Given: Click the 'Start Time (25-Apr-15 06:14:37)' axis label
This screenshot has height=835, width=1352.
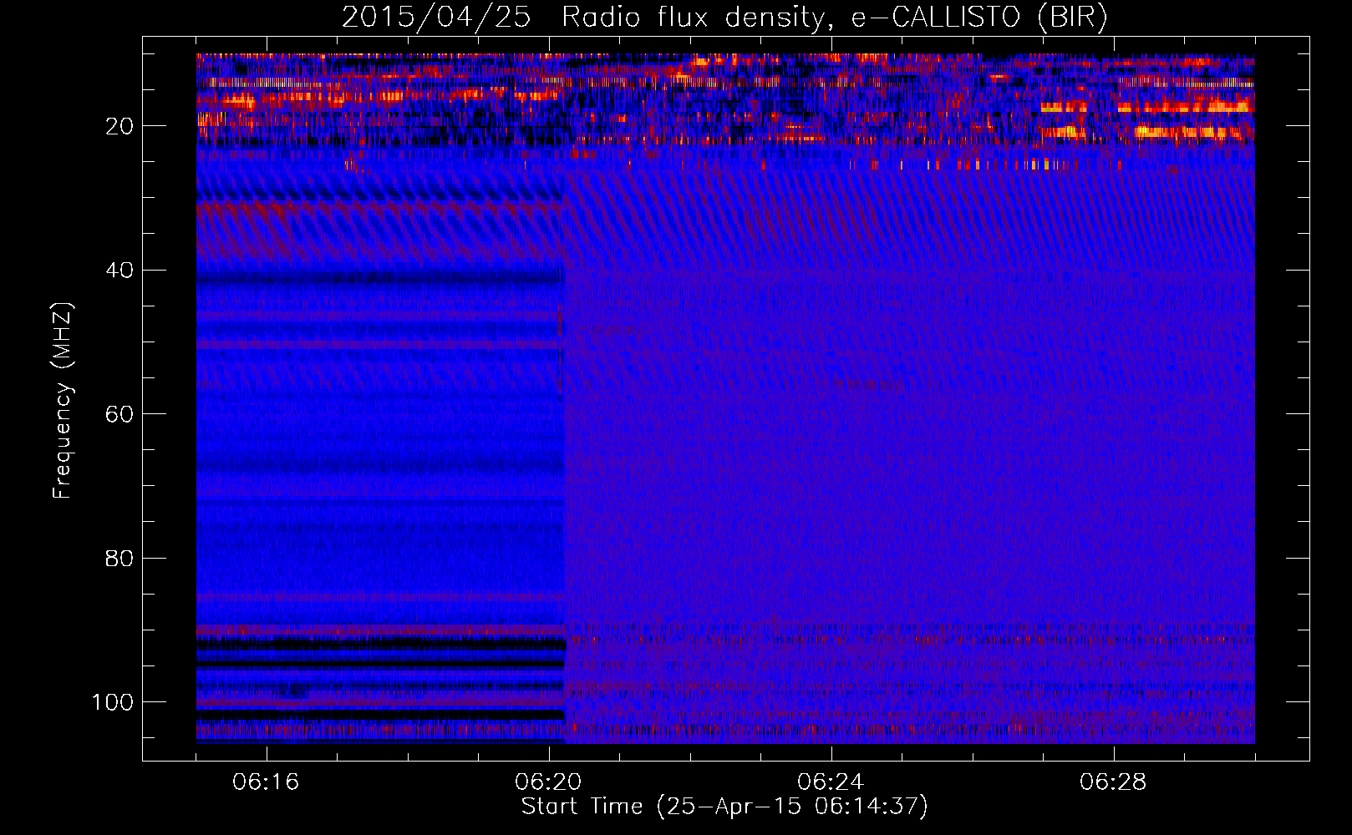Looking at the screenshot, I should click(724, 807).
